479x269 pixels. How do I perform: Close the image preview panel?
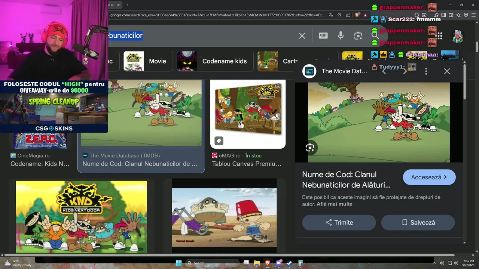click(447, 71)
